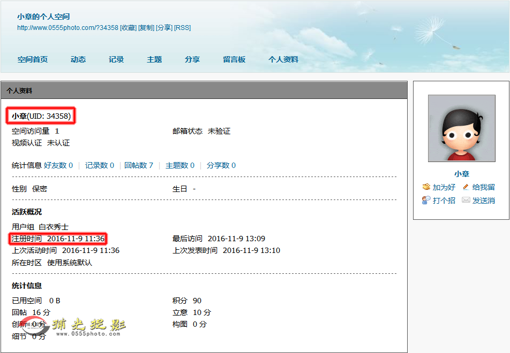
Task: Click the poke greeting person icon
Action: pyautogui.click(x=426, y=200)
